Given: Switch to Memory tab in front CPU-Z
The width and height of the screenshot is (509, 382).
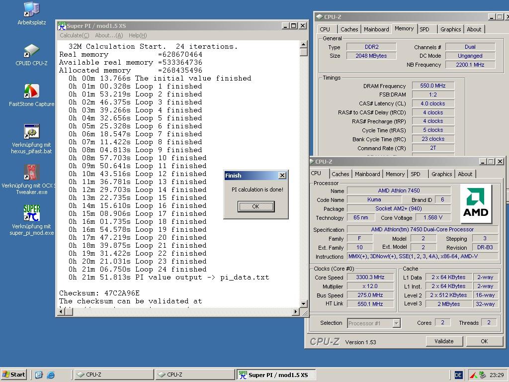Looking at the screenshot, I should click(395, 174).
